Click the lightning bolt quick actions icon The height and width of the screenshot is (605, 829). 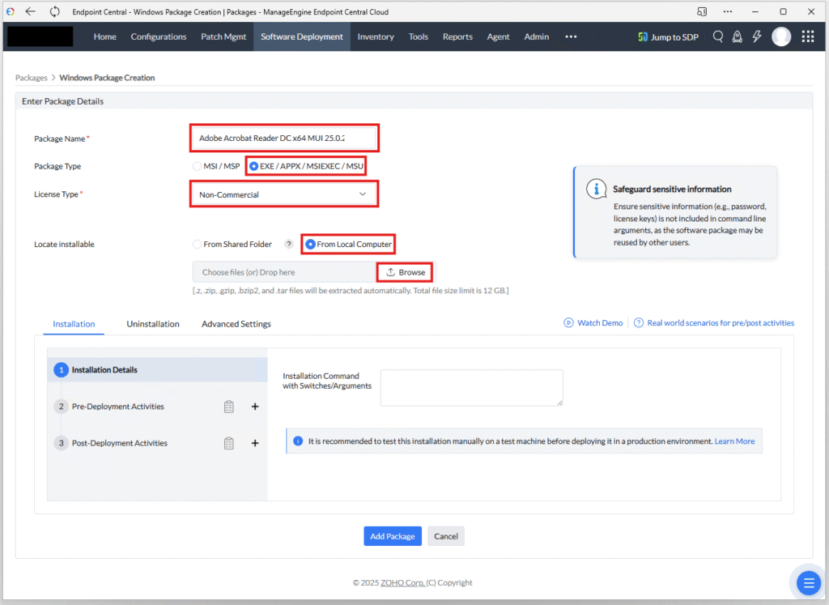pyautogui.click(x=757, y=36)
